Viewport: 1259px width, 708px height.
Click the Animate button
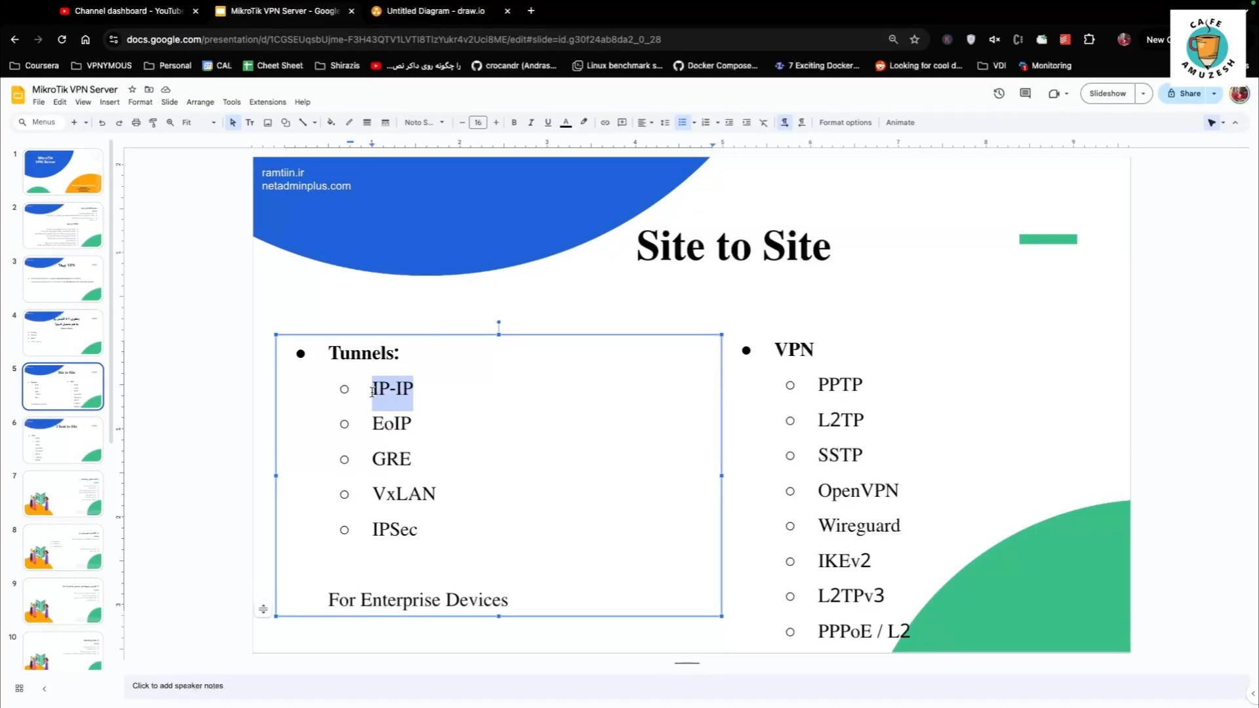900,123
